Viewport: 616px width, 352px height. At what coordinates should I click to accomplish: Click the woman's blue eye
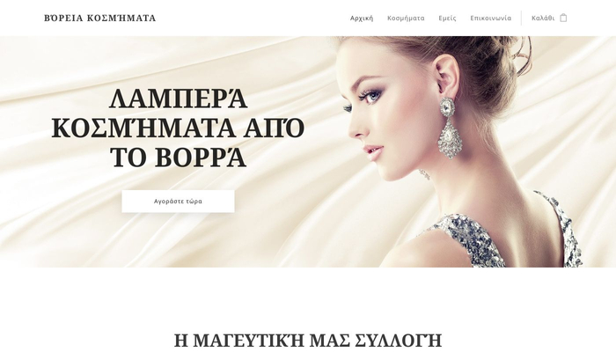coord(371,96)
